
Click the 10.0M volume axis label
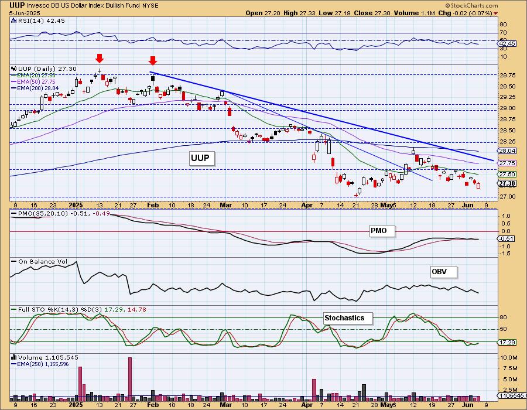(508, 357)
